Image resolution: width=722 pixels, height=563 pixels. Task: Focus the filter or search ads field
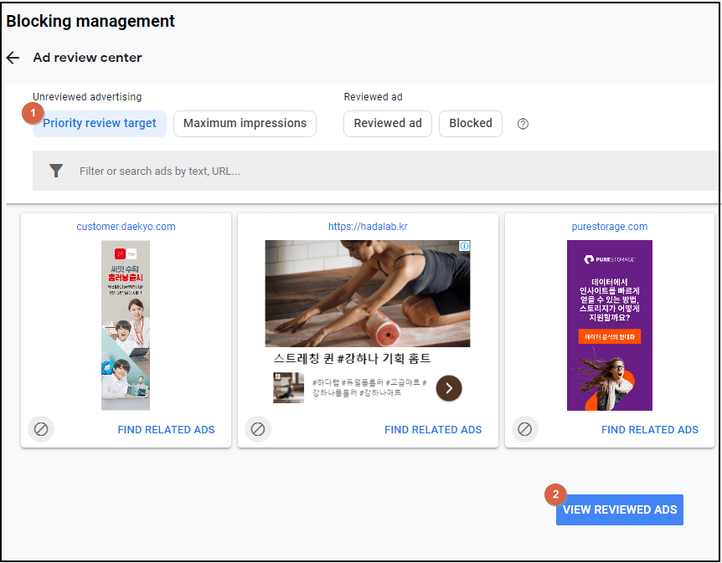click(x=377, y=171)
